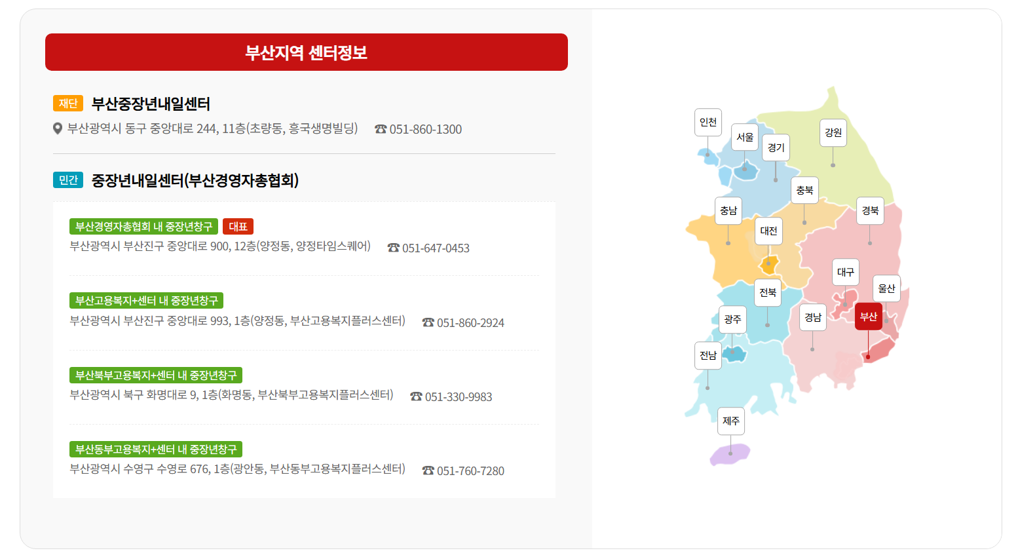Click the address 동구 중앙대로 244, 11층

(x=213, y=129)
